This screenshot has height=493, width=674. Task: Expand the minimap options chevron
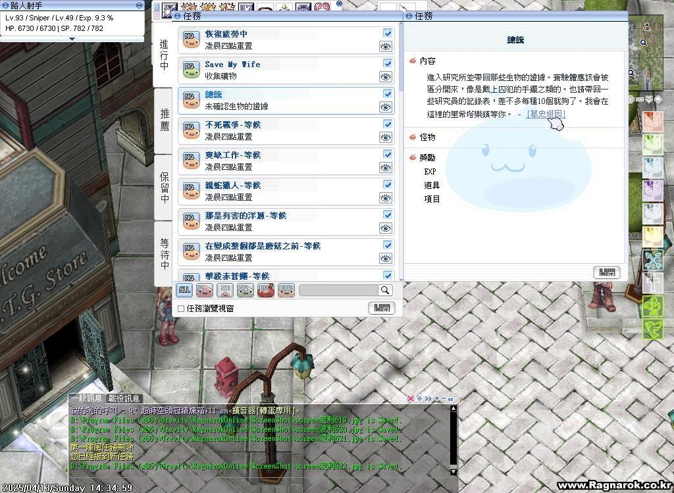pyautogui.click(x=648, y=99)
